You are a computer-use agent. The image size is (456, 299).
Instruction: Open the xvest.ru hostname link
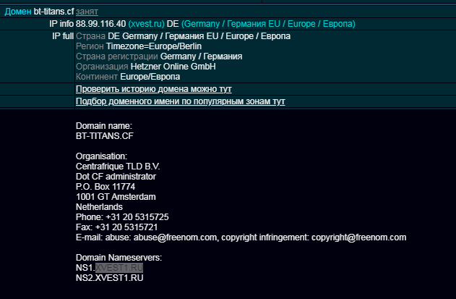point(147,24)
